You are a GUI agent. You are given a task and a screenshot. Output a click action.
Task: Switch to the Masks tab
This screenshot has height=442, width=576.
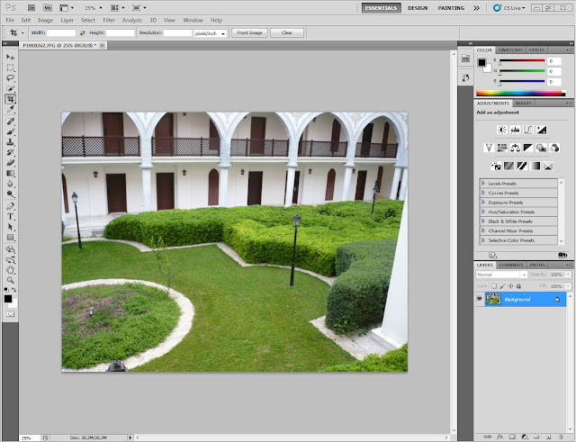(x=524, y=104)
